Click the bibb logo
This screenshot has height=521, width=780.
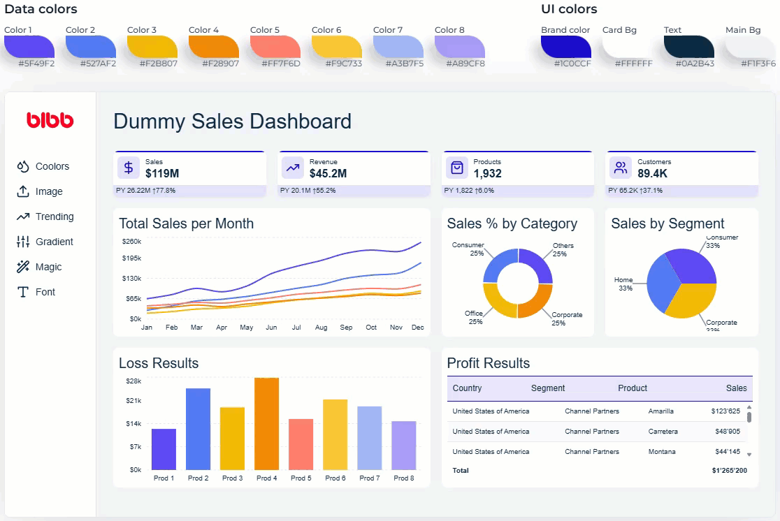pos(50,119)
